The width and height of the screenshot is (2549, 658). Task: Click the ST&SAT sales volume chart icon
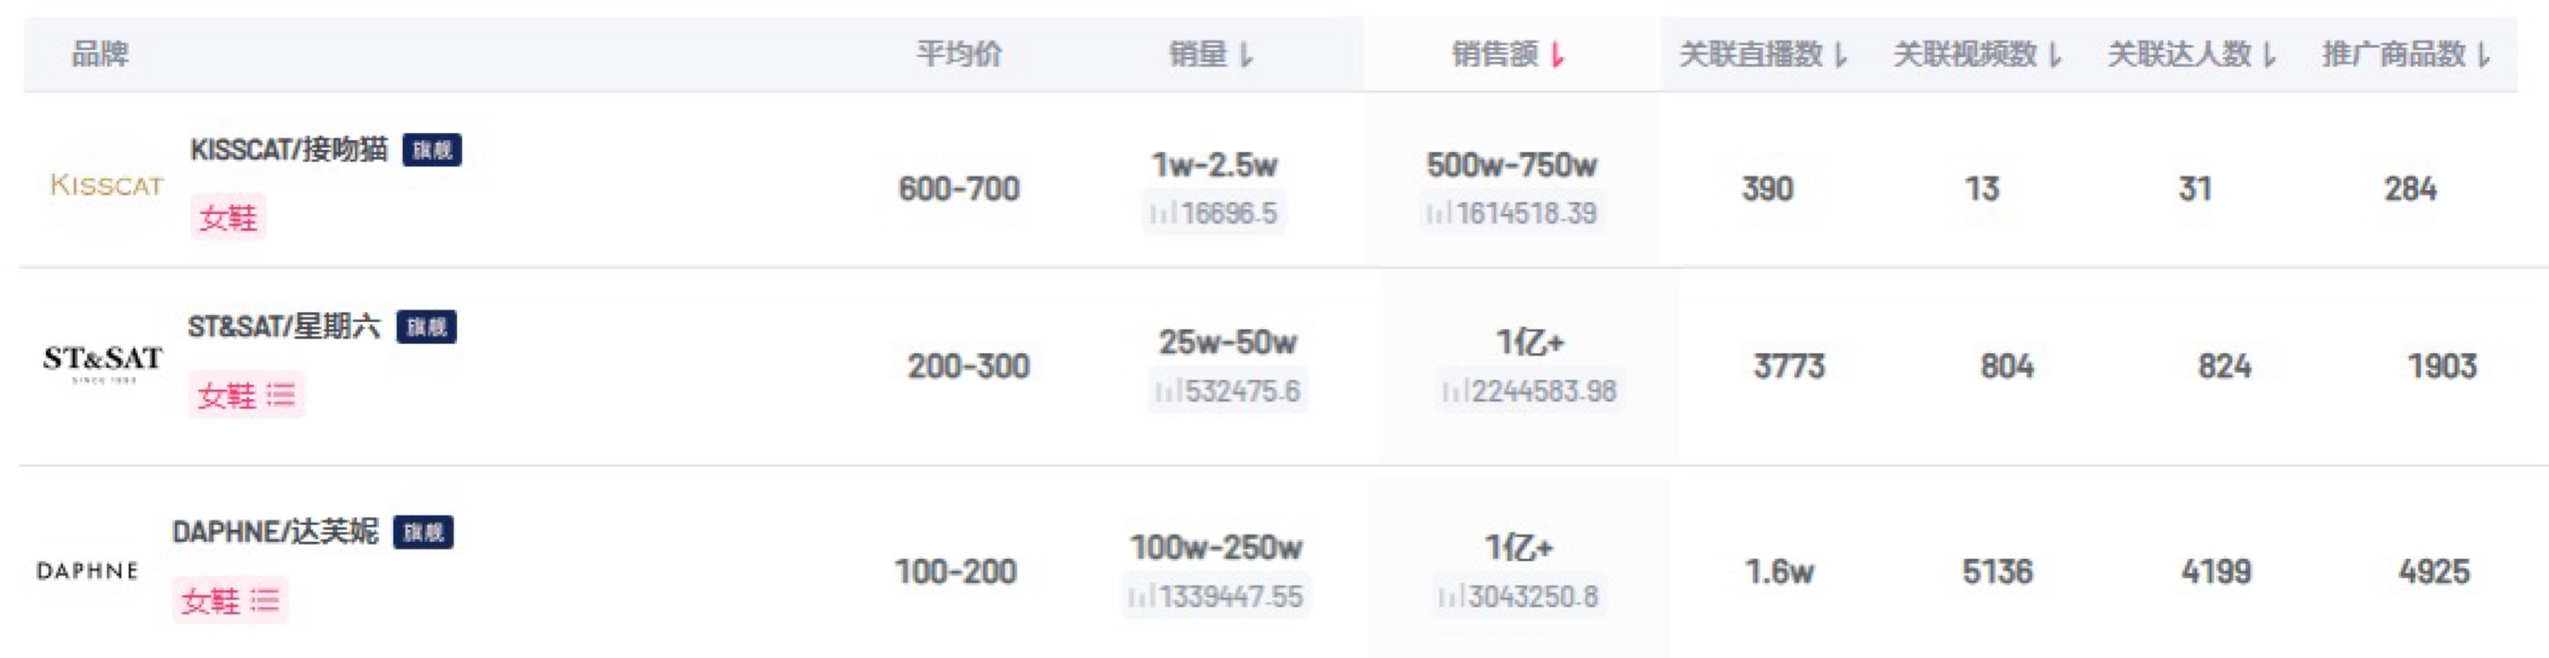pyautogui.click(x=1167, y=392)
